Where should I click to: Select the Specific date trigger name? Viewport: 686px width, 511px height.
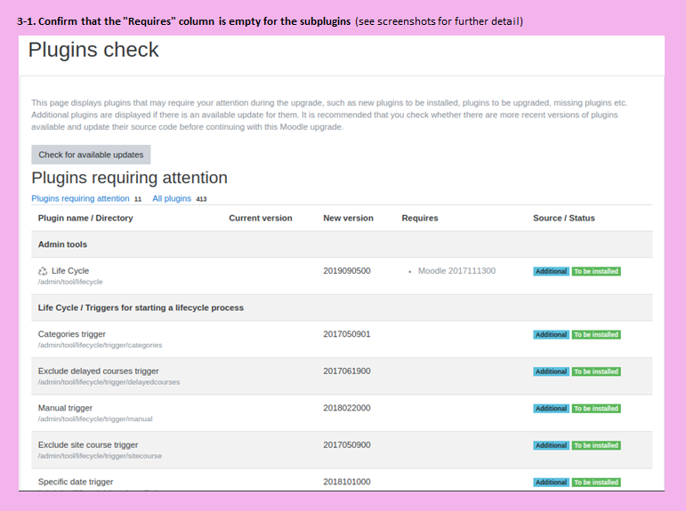pyautogui.click(x=76, y=482)
